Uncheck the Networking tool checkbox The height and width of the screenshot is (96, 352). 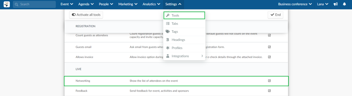[x=269, y=81]
